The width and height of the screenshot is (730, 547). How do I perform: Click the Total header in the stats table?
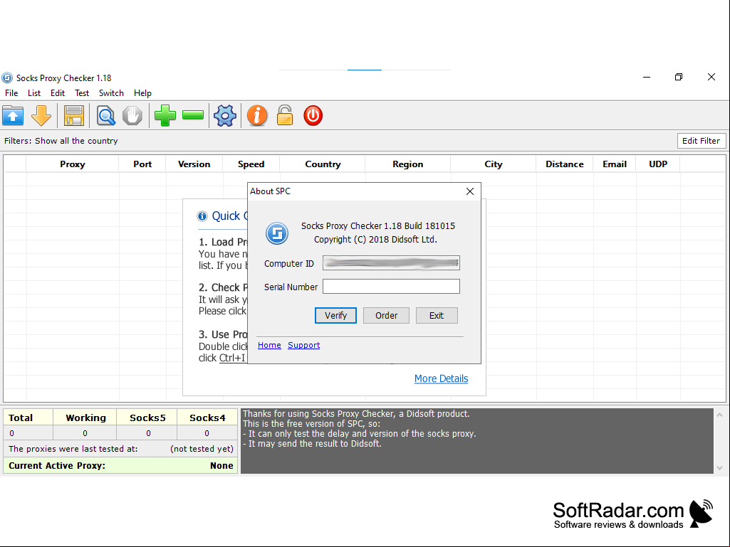(x=28, y=418)
